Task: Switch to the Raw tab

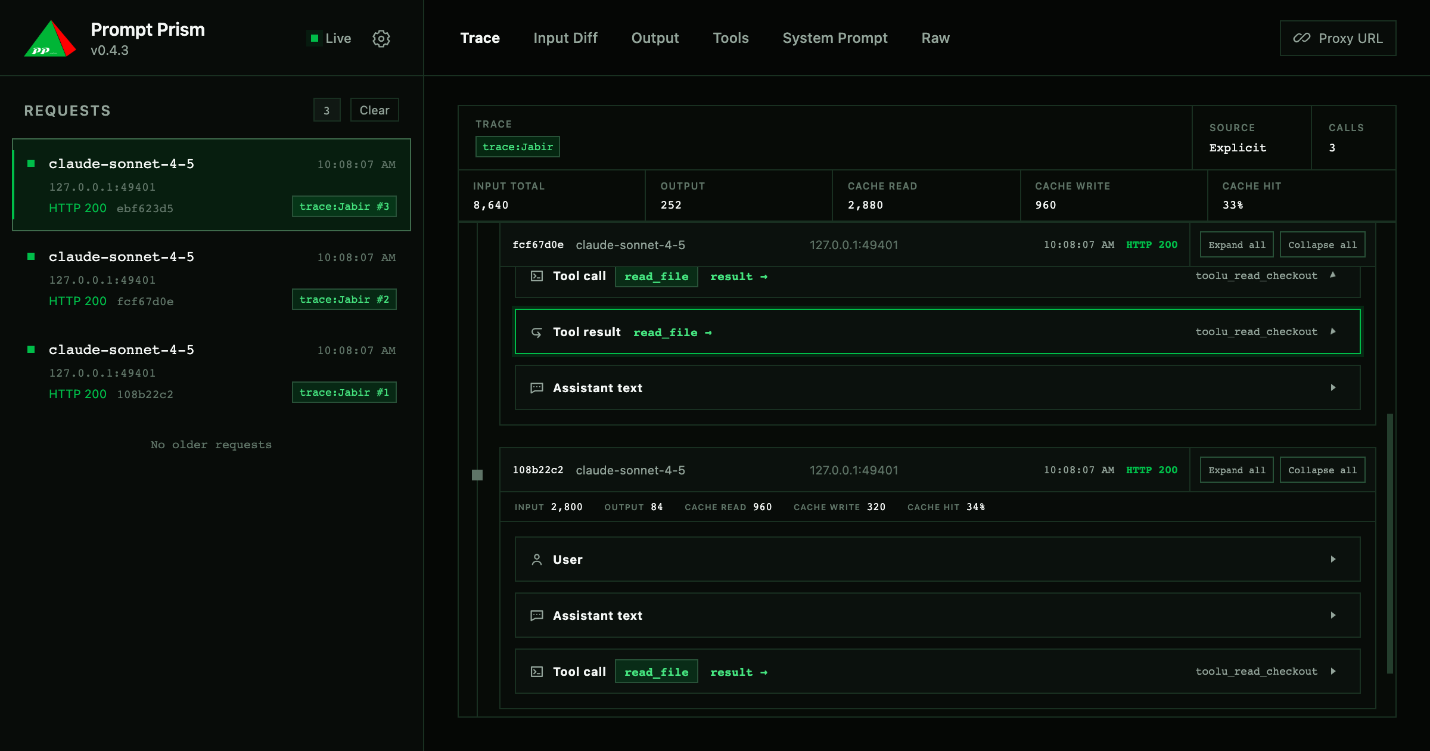Action: [935, 38]
